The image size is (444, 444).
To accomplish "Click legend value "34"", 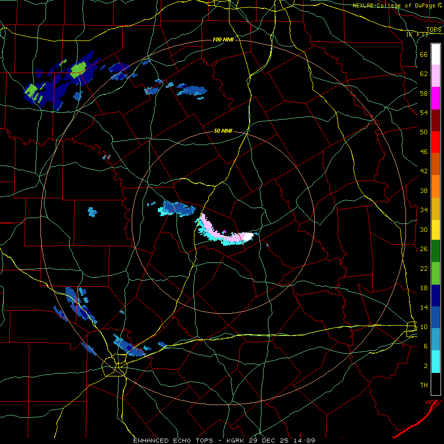I will pyautogui.click(x=424, y=210).
